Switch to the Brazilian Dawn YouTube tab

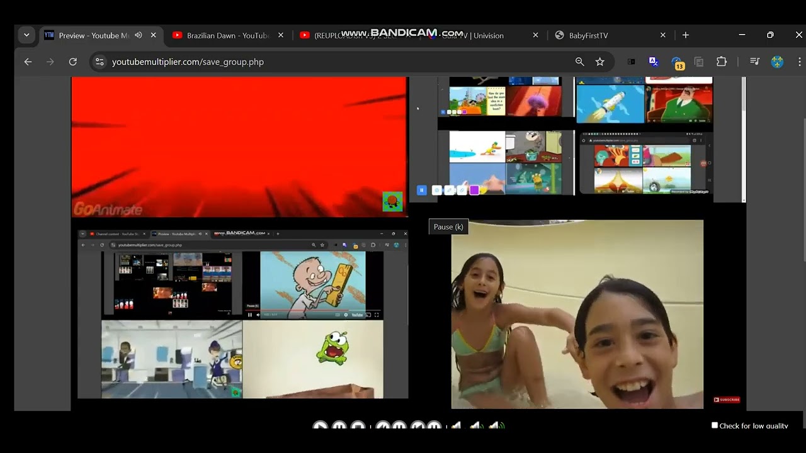(x=228, y=35)
